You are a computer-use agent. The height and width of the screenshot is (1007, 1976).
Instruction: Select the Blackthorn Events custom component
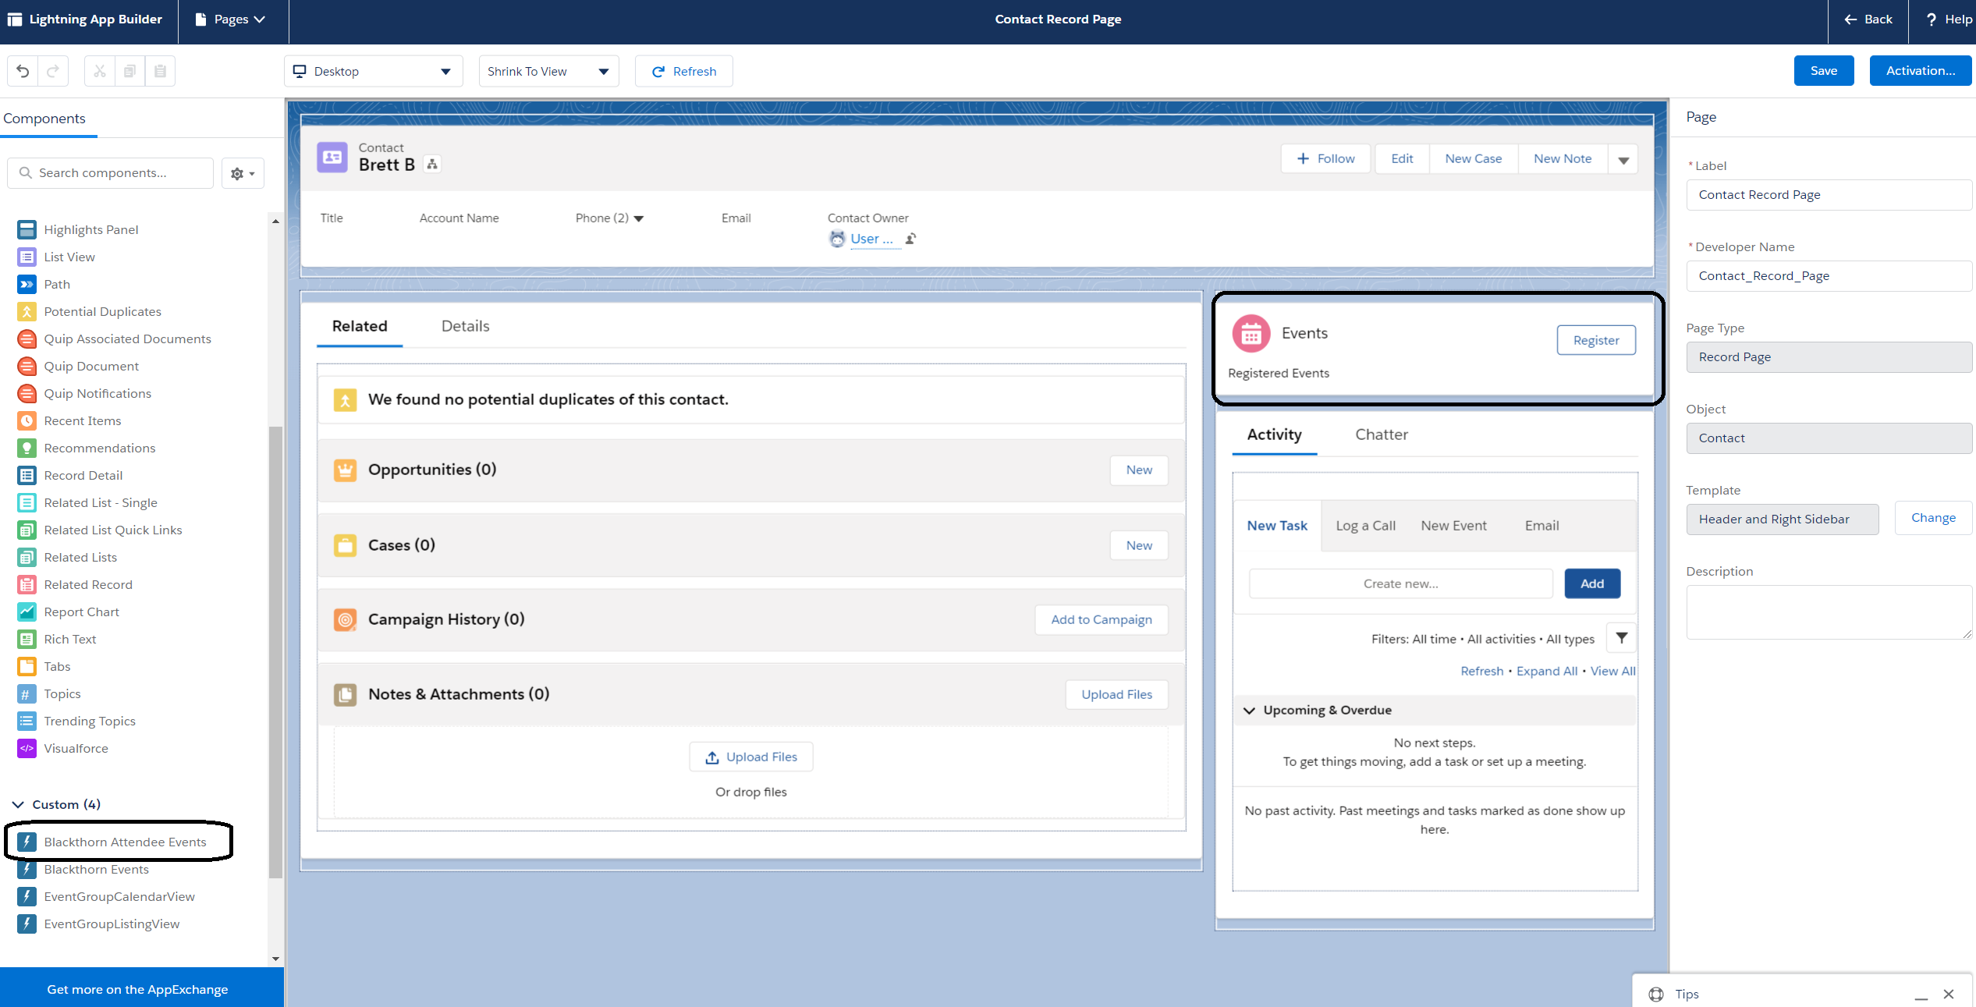tap(83, 869)
